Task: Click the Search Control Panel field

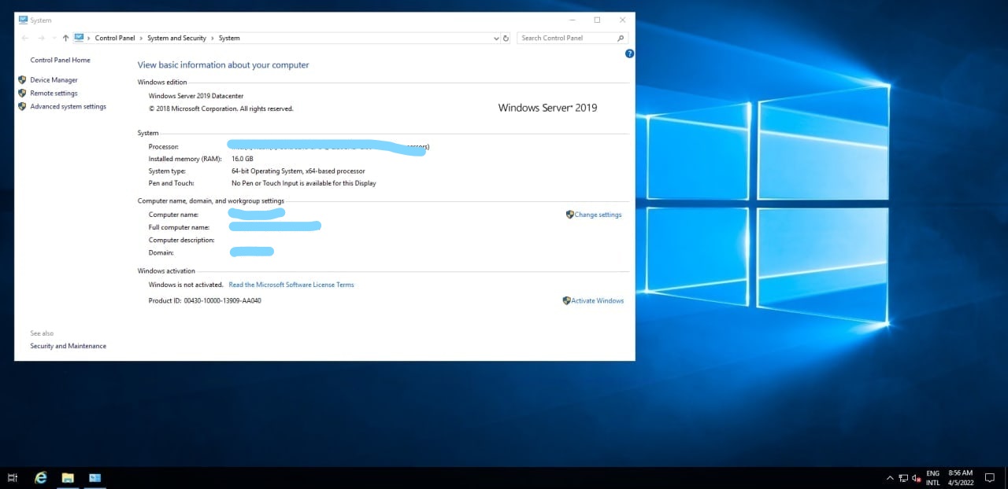Action: pos(565,37)
